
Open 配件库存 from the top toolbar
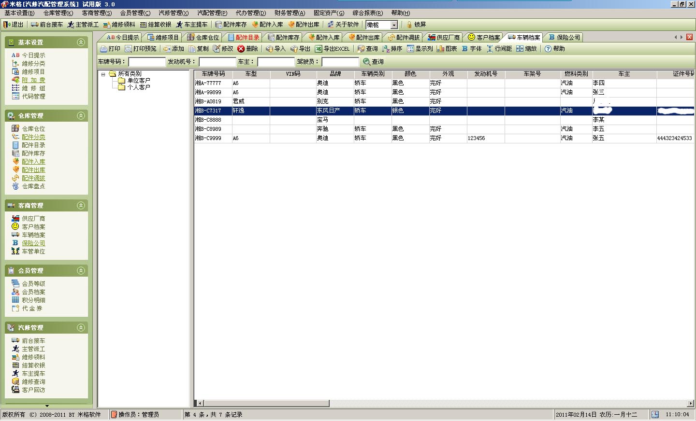coord(231,25)
